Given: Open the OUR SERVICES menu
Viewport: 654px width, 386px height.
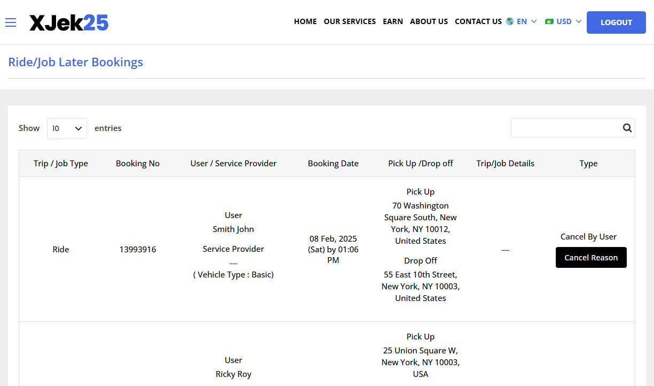Looking at the screenshot, I should pyautogui.click(x=350, y=21).
